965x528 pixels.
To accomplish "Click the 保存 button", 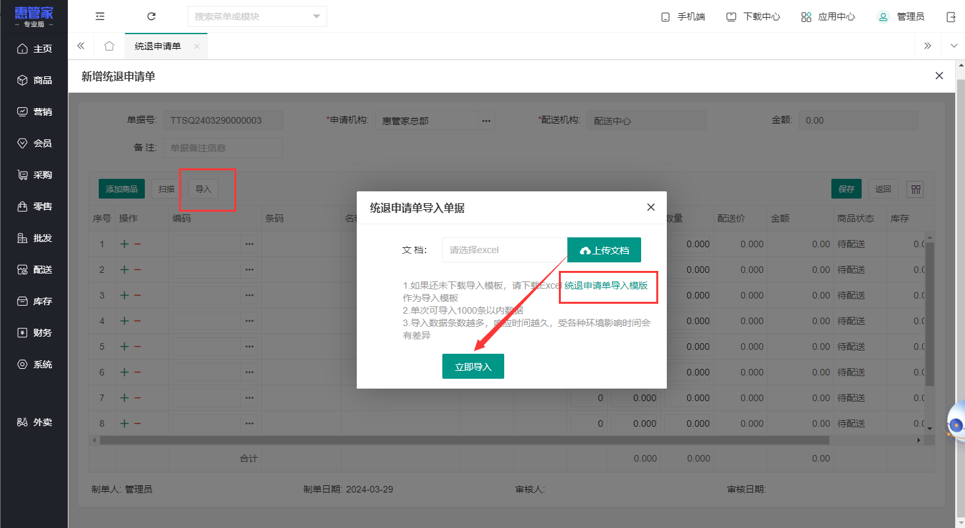I will pyautogui.click(x=847, y=189).
